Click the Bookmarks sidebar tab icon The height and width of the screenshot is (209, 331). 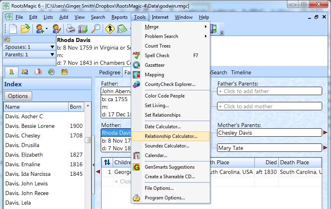[38, 72]
